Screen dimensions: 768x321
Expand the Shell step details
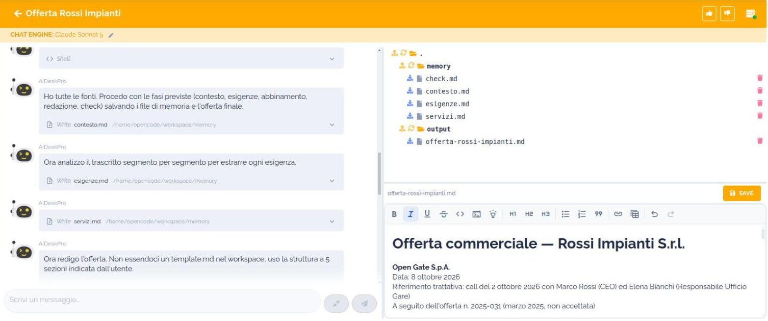332,59
